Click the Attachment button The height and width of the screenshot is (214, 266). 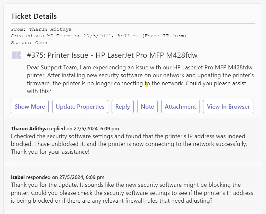[x=180, y=107]
